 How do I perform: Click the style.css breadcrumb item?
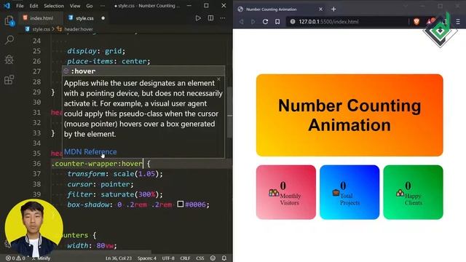click(38, 29)
